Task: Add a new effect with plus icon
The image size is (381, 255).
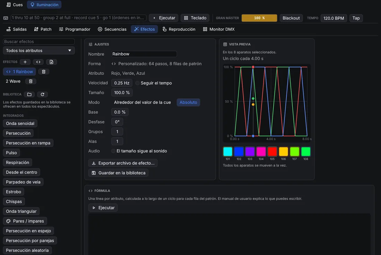Action: pyautogui.click(x=25, y=62)
